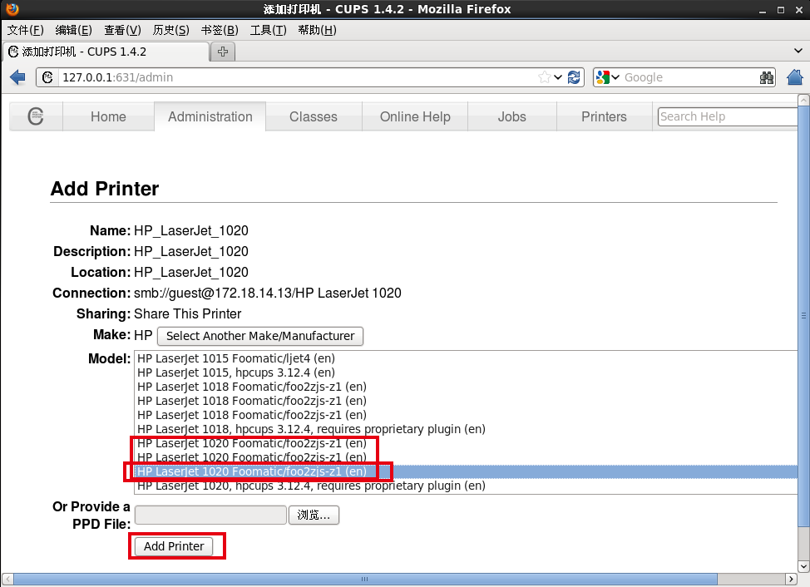The image size is (810, 587).
Task: Click the Firefox icon in the title bar
Action: click(12, 9)
